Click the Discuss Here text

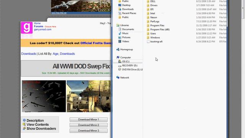50,26
